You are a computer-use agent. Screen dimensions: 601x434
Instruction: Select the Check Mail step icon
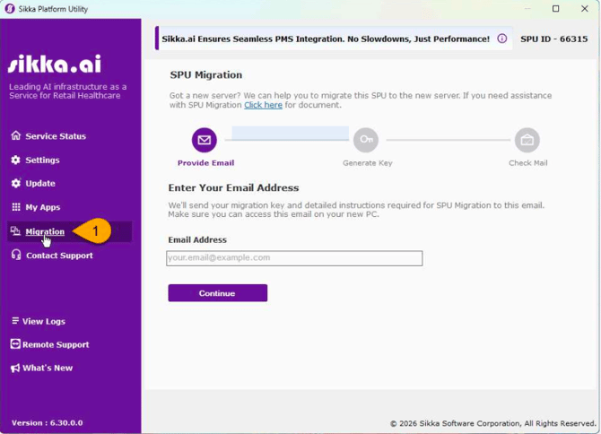tap(527, 140)
